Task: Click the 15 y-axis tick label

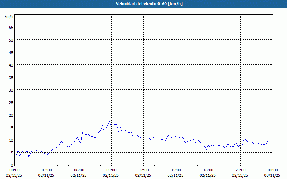Action: 11,127
